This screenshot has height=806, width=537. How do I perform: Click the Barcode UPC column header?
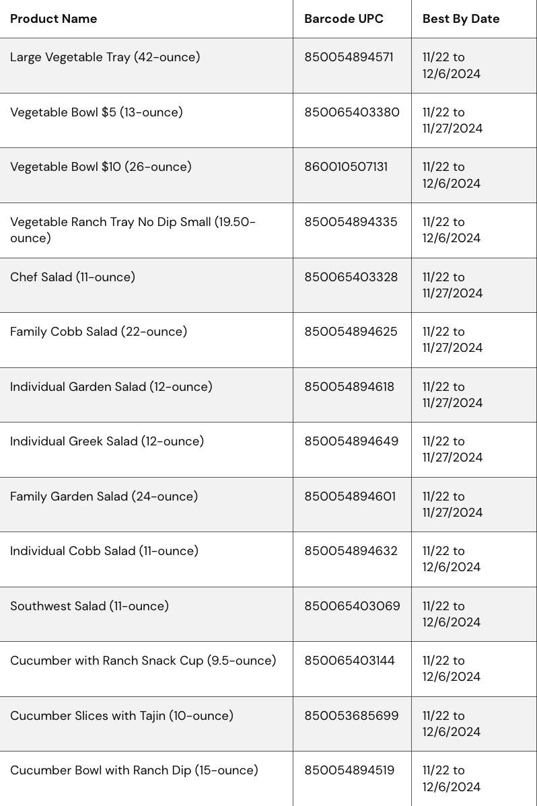[344, 19]
